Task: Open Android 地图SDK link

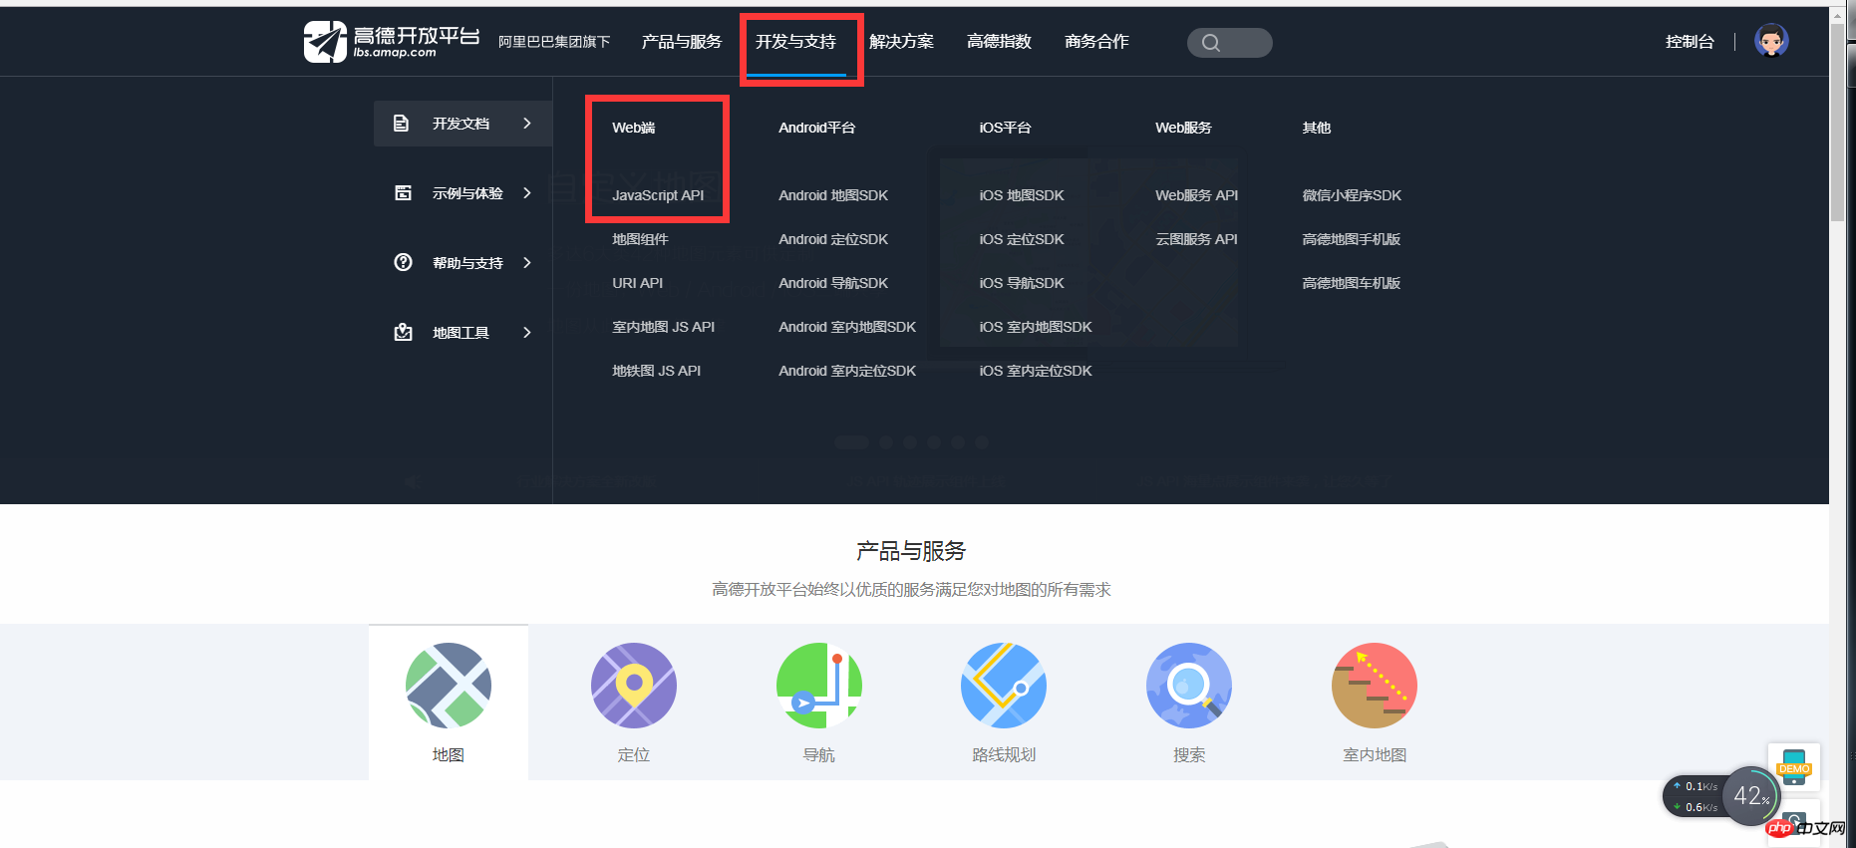Action: (x=833, y=195)
